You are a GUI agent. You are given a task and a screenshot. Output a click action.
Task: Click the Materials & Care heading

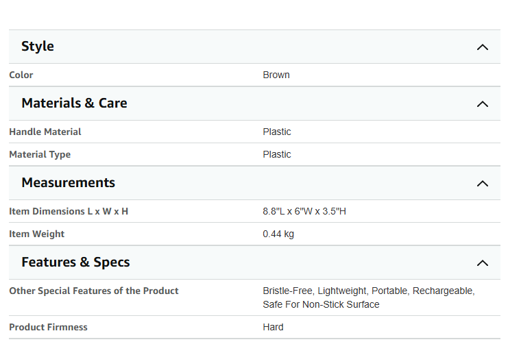pos(74,103)
